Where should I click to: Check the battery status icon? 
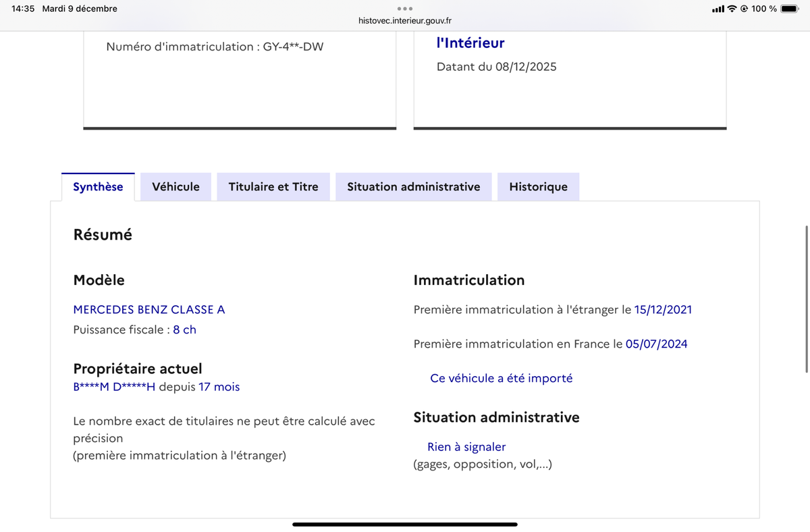788,9
